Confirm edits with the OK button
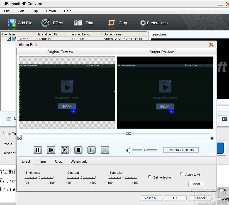The width and height of the screenshot is (229, 205). 176,198
